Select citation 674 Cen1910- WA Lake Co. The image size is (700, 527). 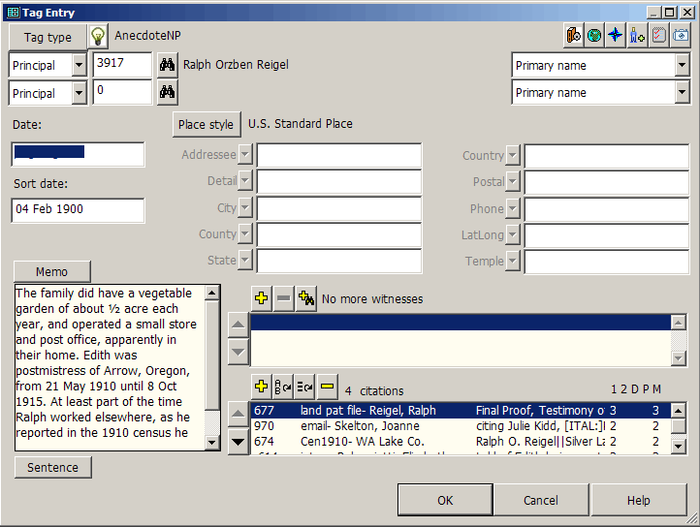pyautogui.click(x=461, y=442)
